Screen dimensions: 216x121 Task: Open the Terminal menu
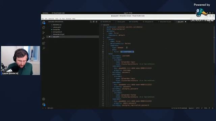tap(69, 19)
